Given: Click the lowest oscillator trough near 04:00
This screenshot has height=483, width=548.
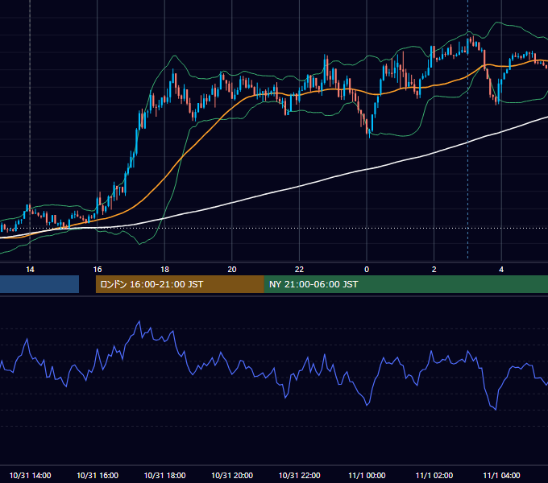Looking at the screenshot, I should [496, 410].
